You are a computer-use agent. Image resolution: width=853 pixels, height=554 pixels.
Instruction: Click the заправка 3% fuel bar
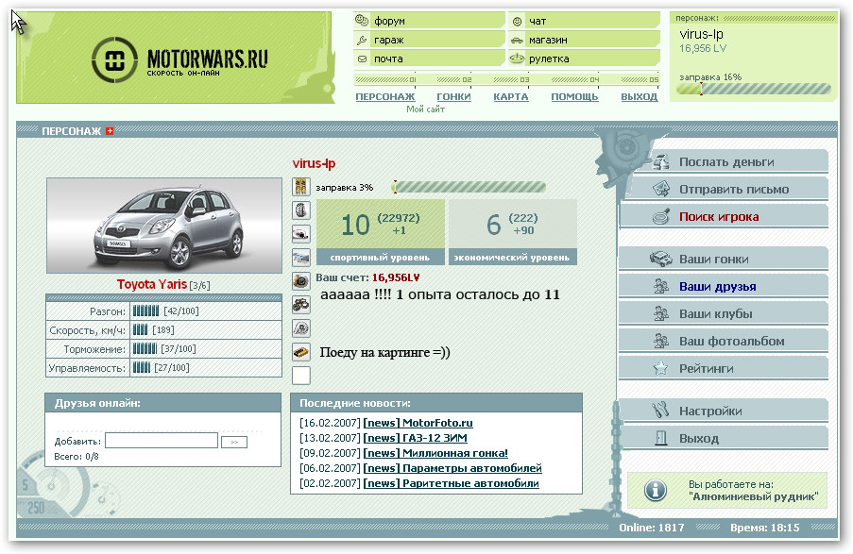pos(469,188)
